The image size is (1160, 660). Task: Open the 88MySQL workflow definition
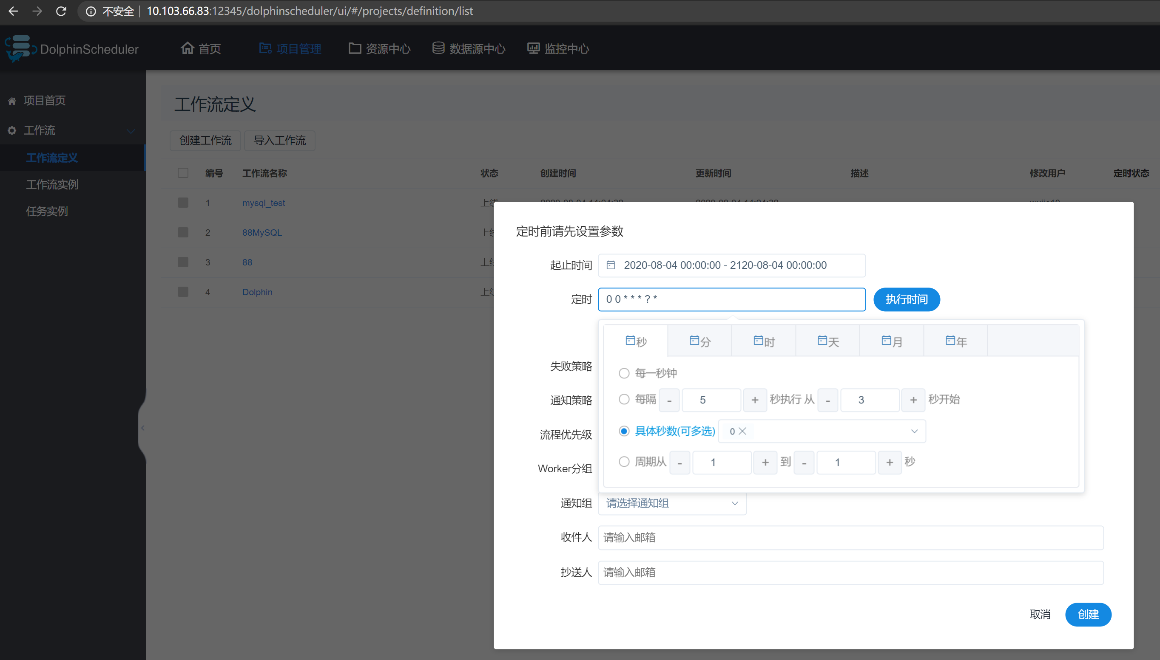click(x=261, y=232)
